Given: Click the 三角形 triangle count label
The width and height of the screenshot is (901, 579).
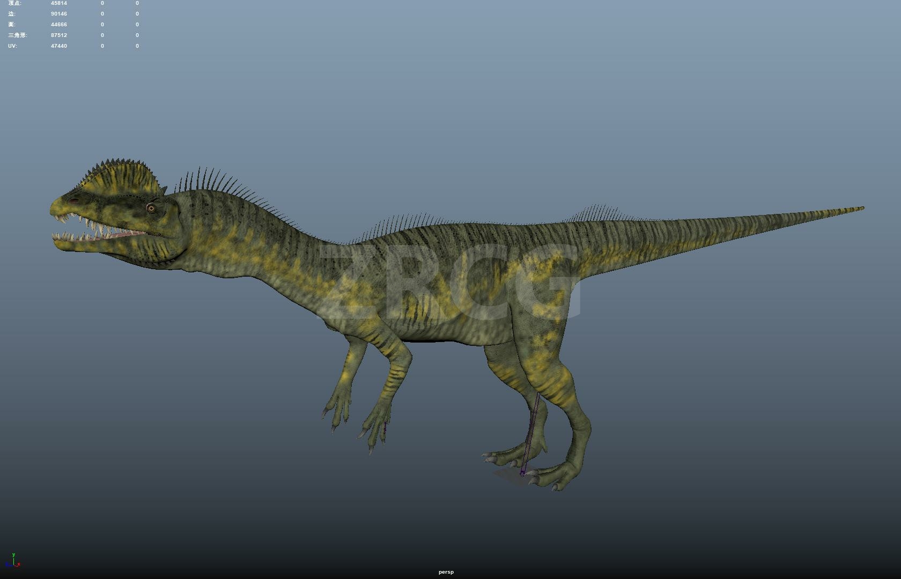Looking at the screenshot, I should 17,35.
